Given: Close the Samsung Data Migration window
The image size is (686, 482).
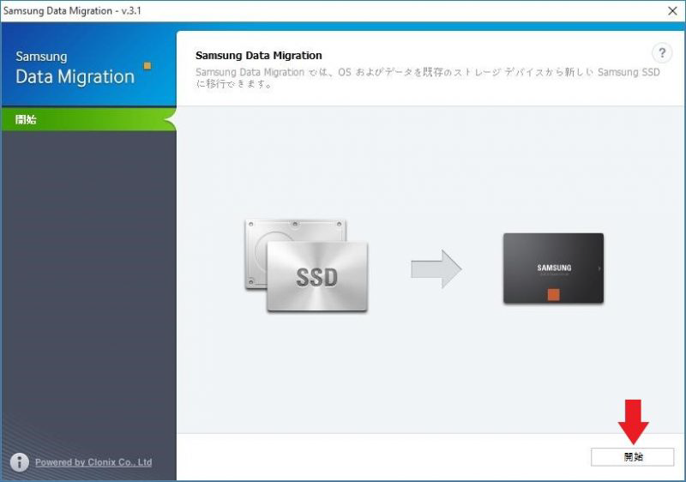Looking at the screenshot, I should (x=672, y=11).
